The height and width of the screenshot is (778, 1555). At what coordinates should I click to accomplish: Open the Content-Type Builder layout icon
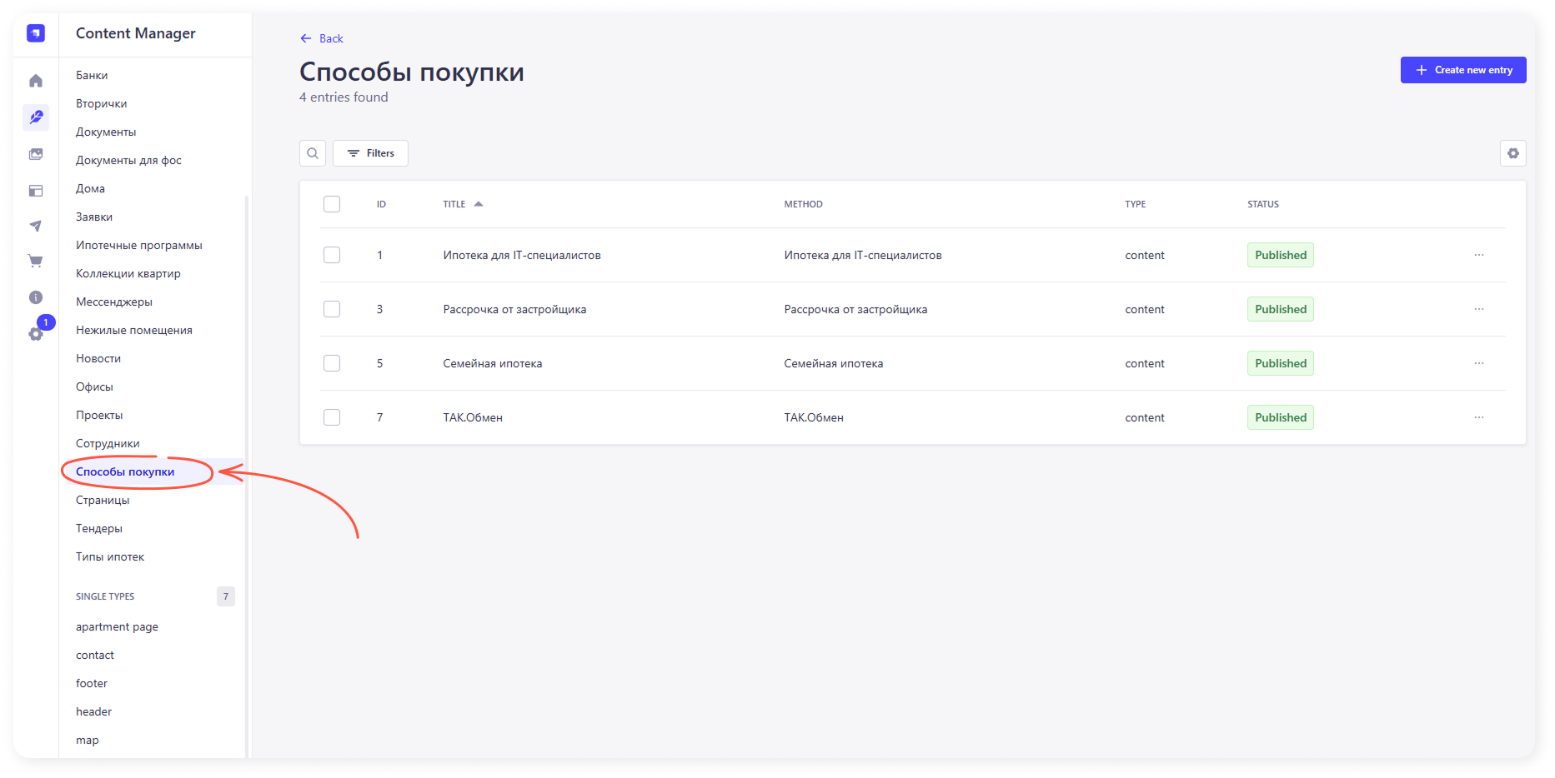pyautogui.click(x=36, y=191)
